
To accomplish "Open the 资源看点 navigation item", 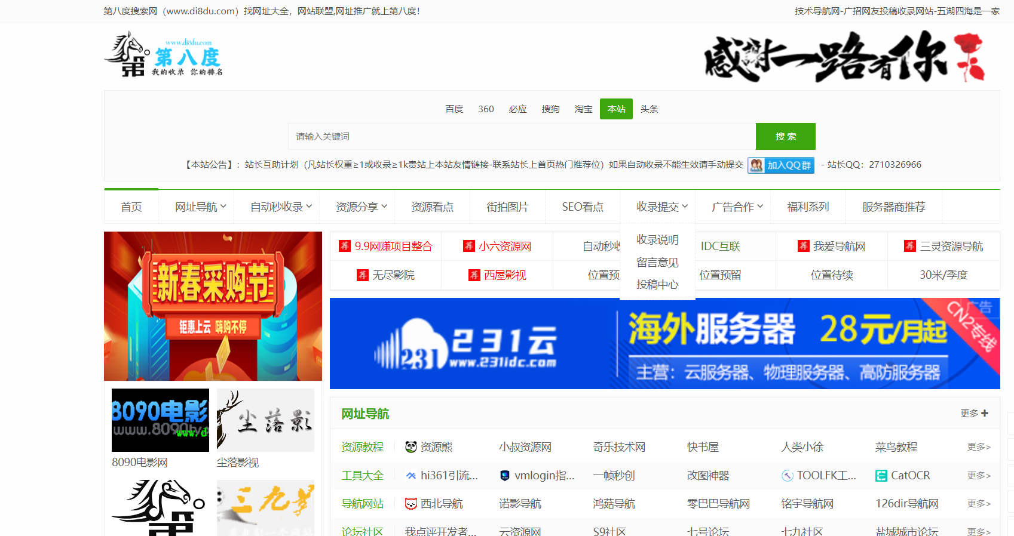I will pyautogui.click(x=432, y=207).
